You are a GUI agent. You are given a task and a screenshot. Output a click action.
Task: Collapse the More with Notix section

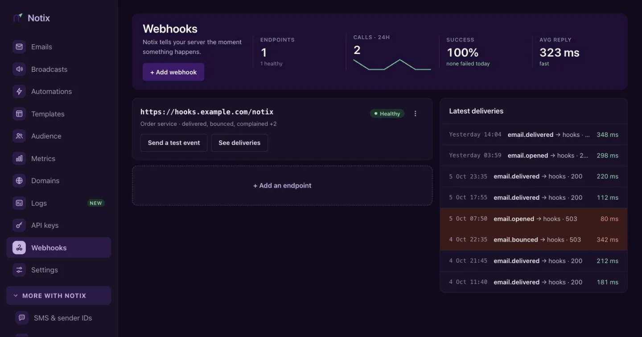(58, 296)
